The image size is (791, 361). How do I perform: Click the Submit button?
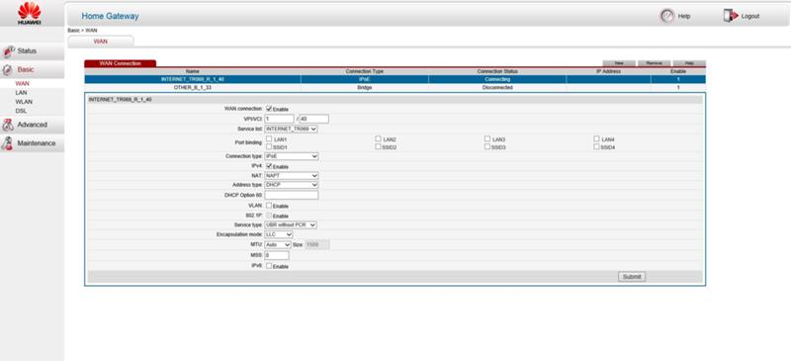632,277
